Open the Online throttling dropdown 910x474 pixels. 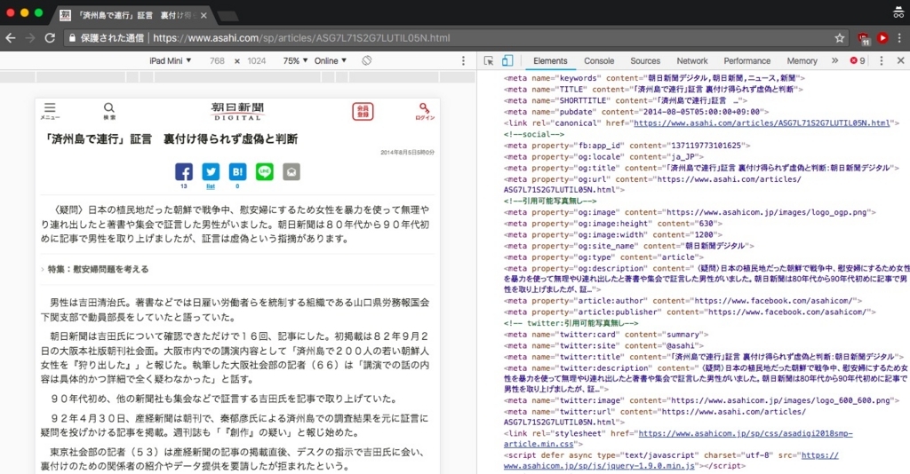331,60
